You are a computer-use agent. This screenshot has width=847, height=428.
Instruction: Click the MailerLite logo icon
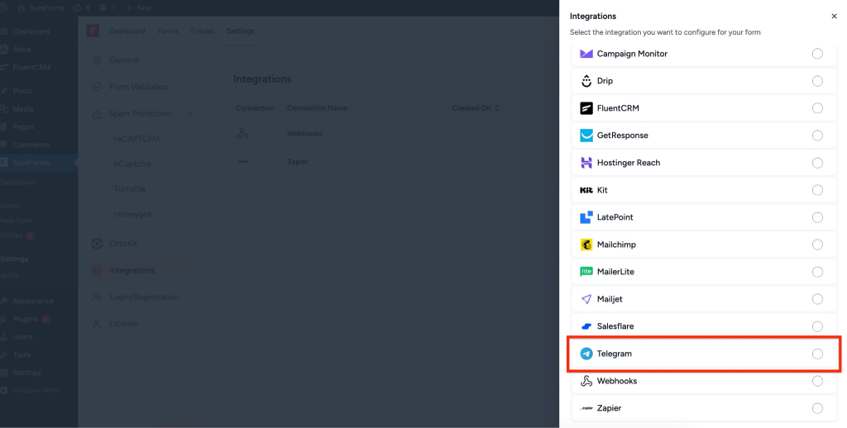point(586,272)
